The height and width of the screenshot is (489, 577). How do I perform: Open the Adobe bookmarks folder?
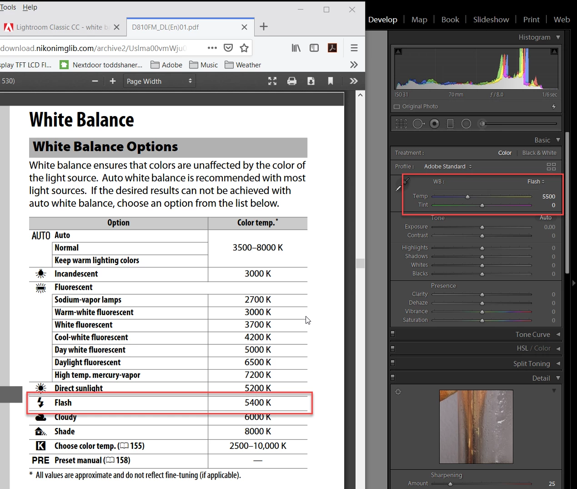166,65
